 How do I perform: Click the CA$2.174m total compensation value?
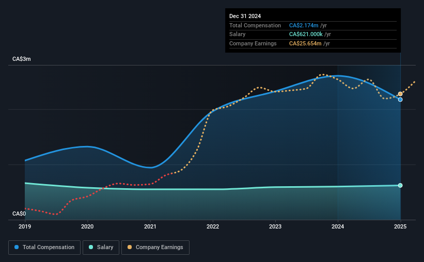click(x=304, y=25)
